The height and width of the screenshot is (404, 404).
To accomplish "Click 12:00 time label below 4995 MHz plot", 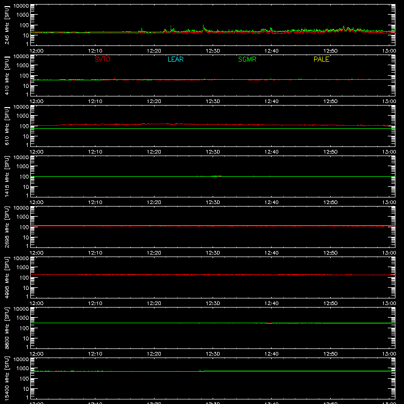I will pyautogui.click(x=36, y=304).
